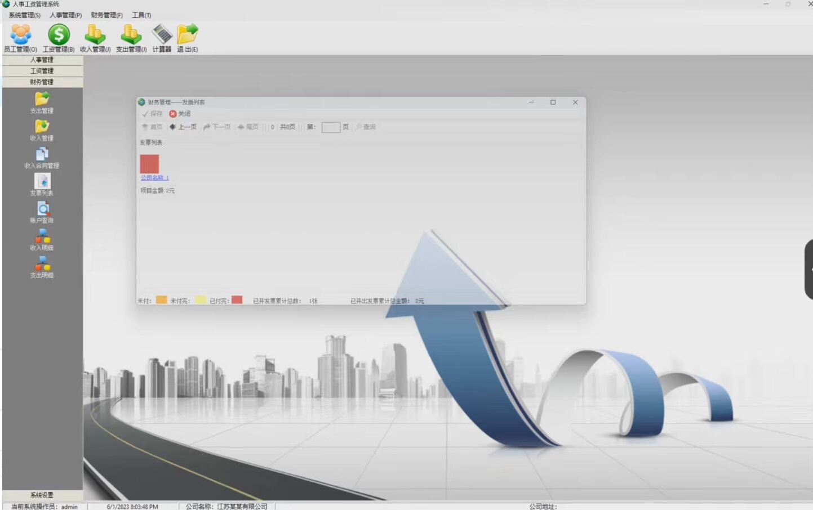Expand the 工资管理 sidebar section
This screenshot has height=510, width=813.
pyautogui.click(x=42, y=71)
